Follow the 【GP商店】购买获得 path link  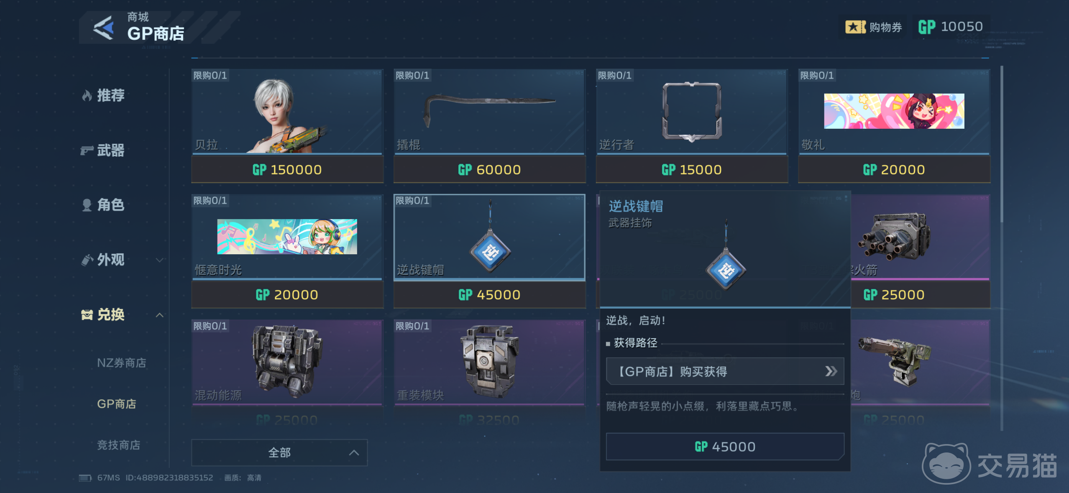[725, 371]
